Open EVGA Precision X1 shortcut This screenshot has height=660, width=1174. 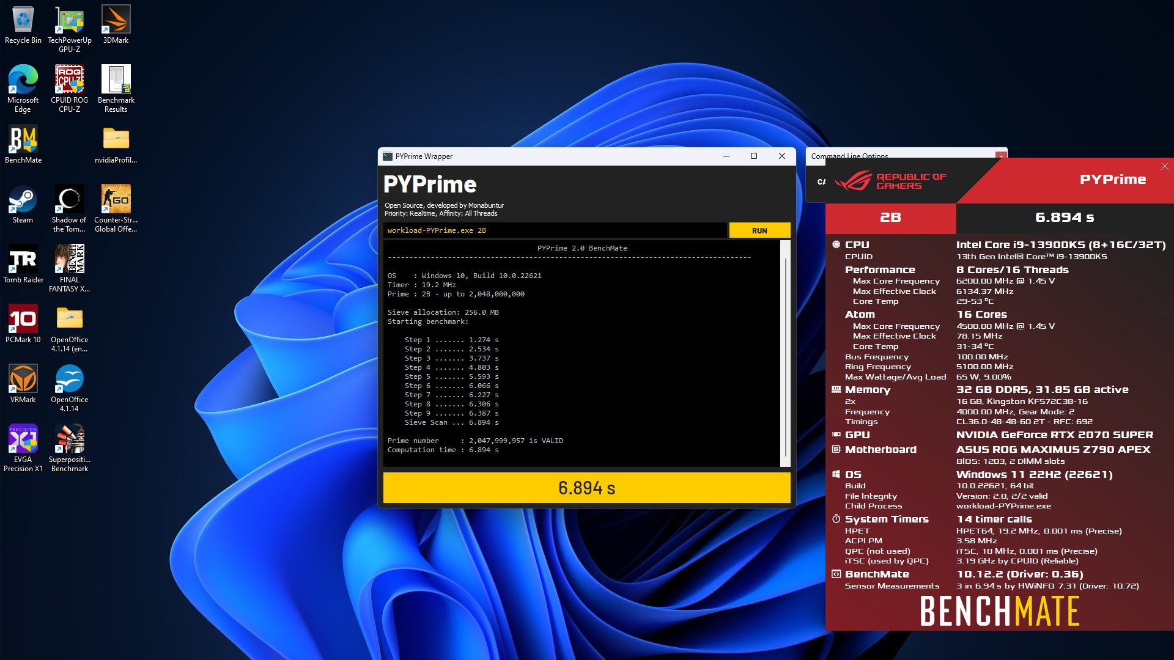click(x=23, y=449)
